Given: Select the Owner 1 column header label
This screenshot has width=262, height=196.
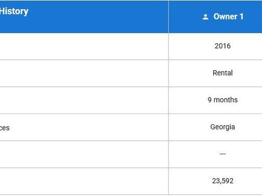Looking at the screenshot, I should tap(228, 17).
